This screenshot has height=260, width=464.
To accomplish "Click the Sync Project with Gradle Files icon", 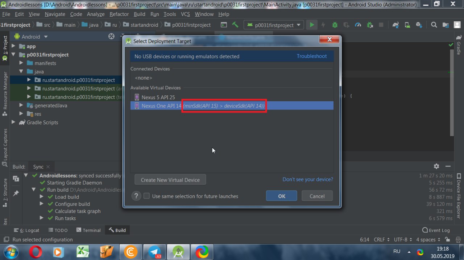I will [x=395, y=25].
